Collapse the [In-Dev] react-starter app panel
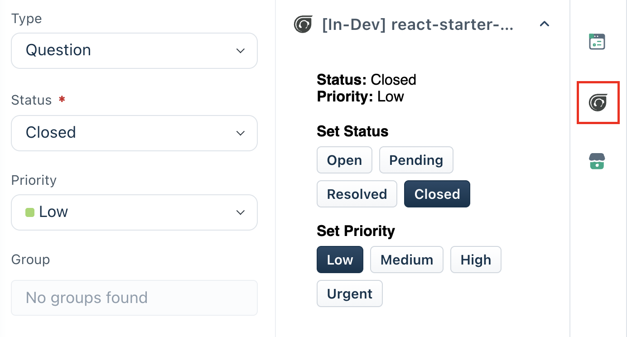Image resolution: width=627 pixels, height=337 pixels. (x=544, y=24)
